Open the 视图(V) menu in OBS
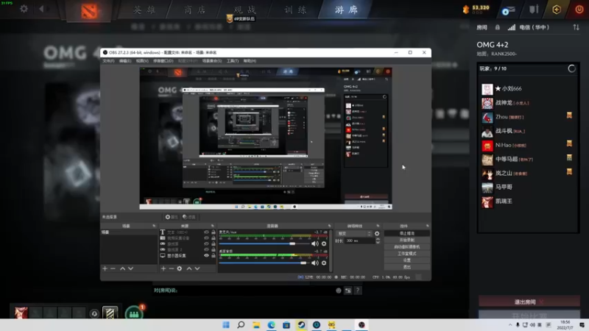This screenshot has width=589, height=331. pyautogui.click(x=142, y=61)
